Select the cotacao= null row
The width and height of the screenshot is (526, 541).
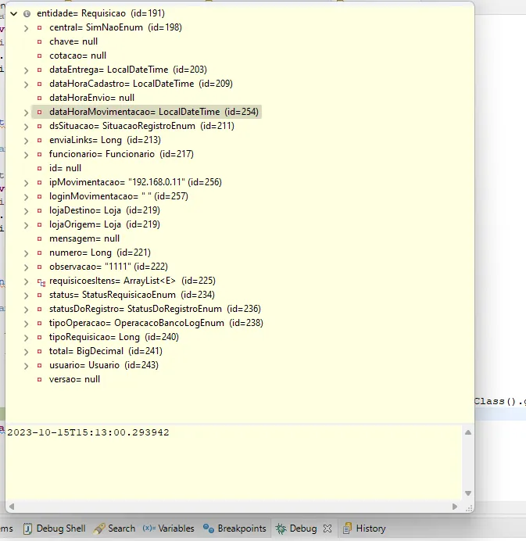point(77,56)
